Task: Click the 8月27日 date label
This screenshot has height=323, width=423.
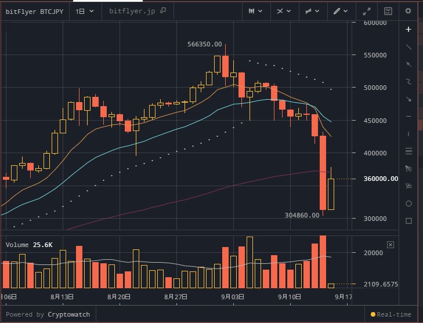Action: pos(176,297)
